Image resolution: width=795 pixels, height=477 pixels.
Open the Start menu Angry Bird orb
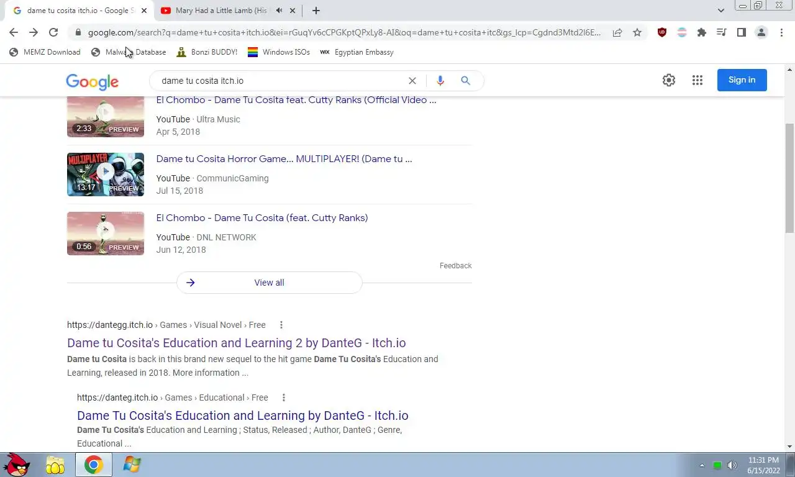[x=17, y=465]
